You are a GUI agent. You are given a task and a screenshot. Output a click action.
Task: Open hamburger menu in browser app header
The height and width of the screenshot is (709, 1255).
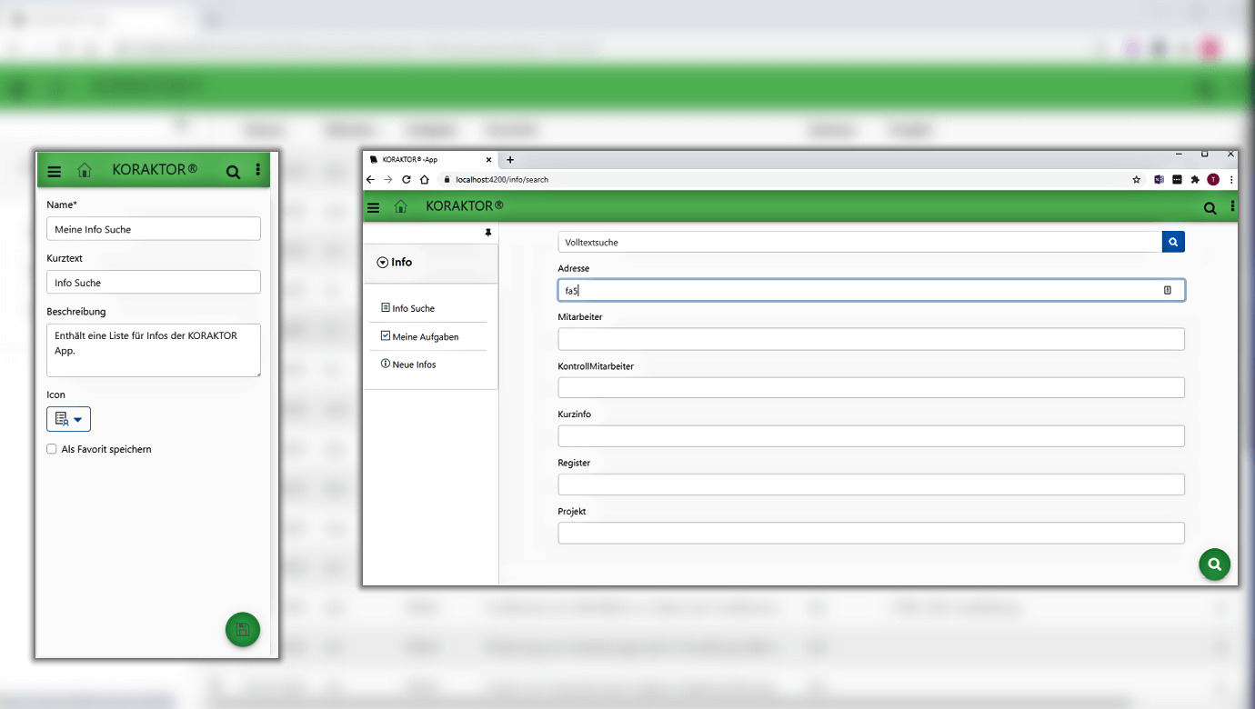pos(373,207)
